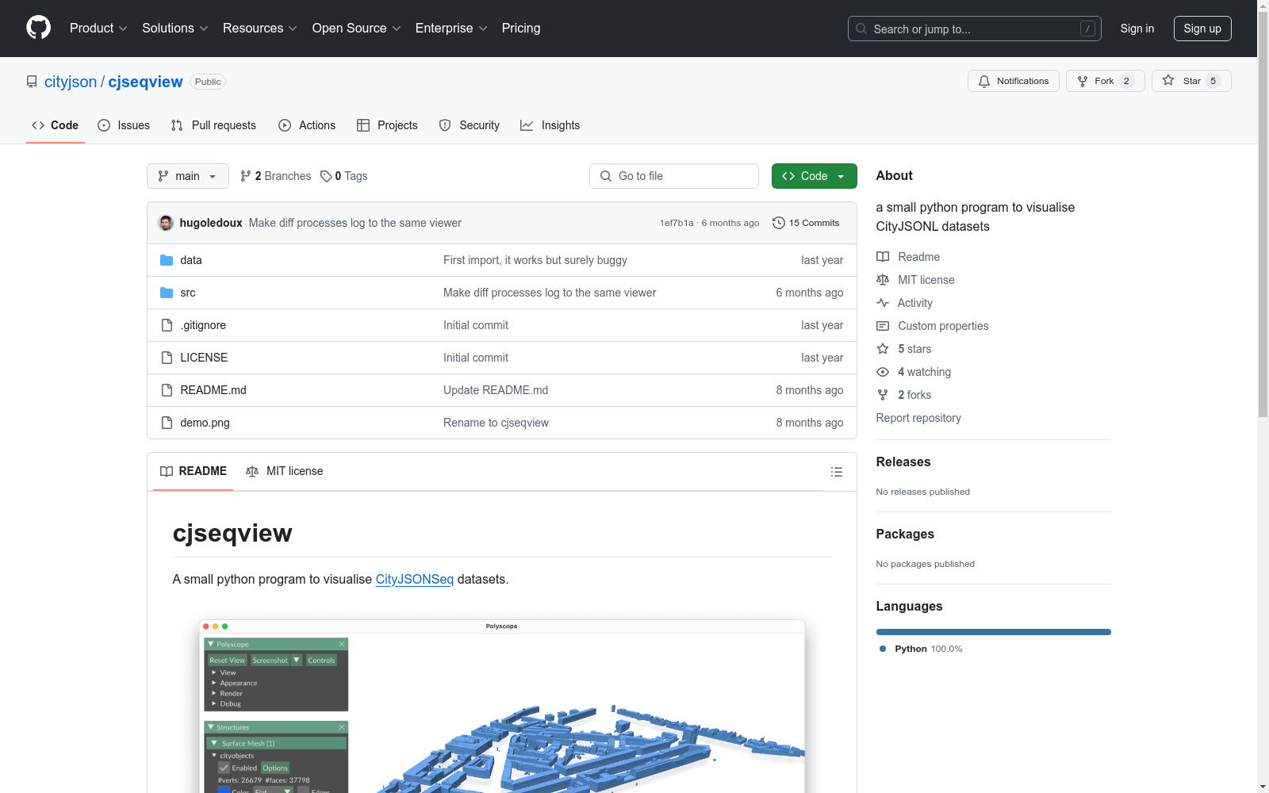Viewport: 1269px width, 793px height.
Task: Click the tag icon next to 0 Tags
Action: pyautogui.click(x=326, y=176)
